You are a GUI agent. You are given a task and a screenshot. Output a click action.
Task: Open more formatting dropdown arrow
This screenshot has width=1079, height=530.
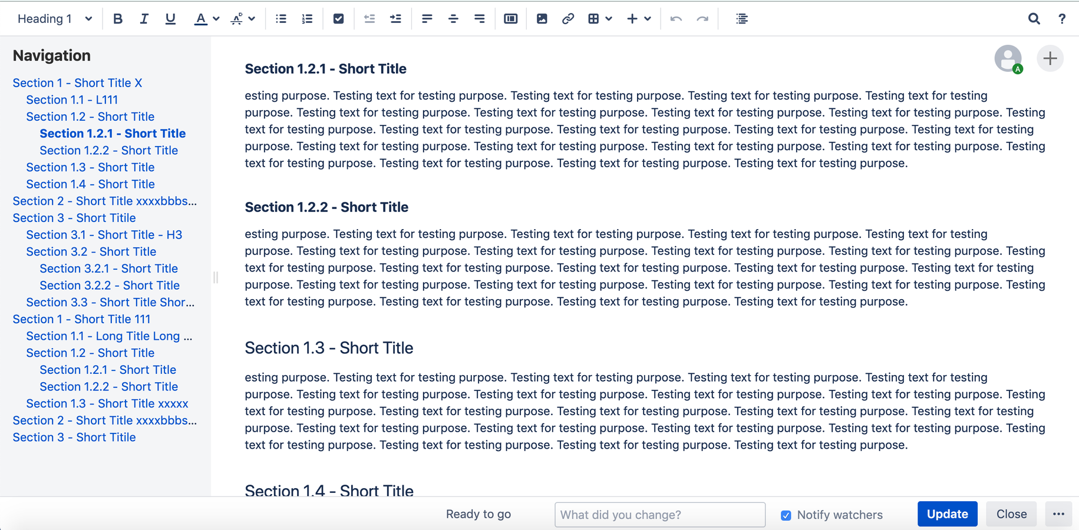(x=252, y=19)
